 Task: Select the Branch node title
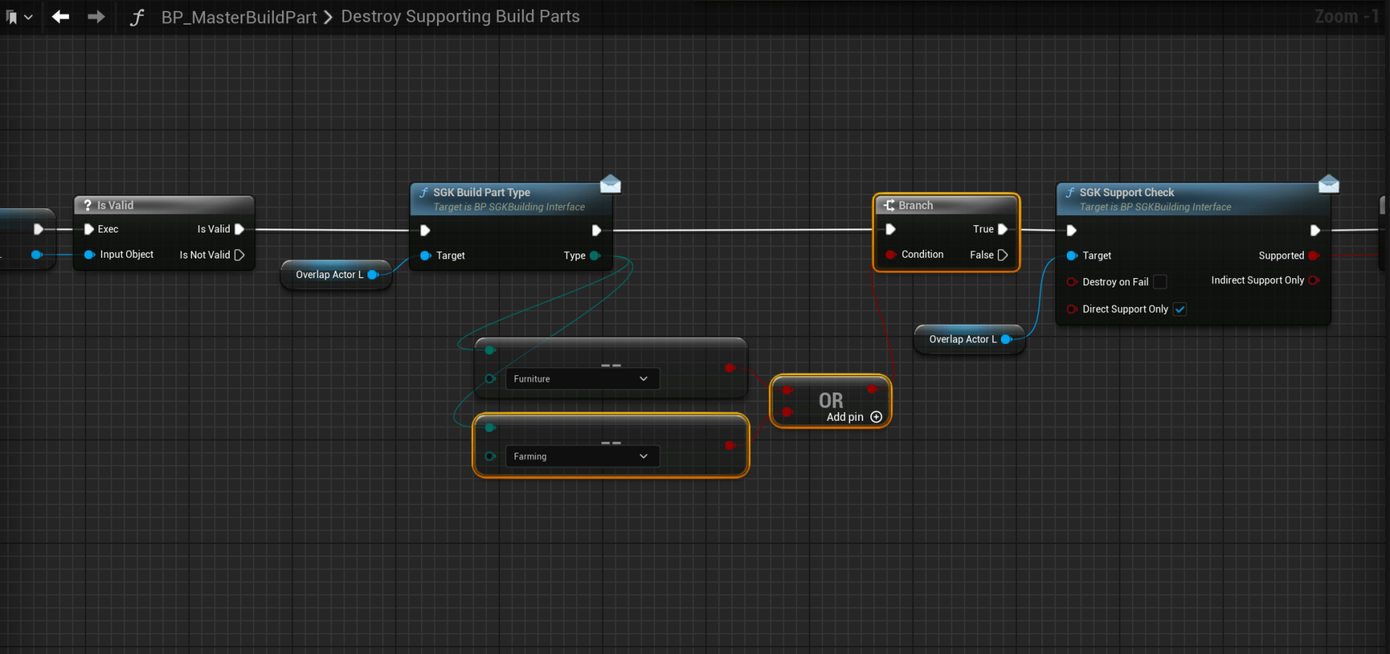pyautogui.click(x=915, y=206)
